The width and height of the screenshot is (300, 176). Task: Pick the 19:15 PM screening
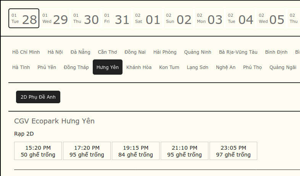[135, 151]
